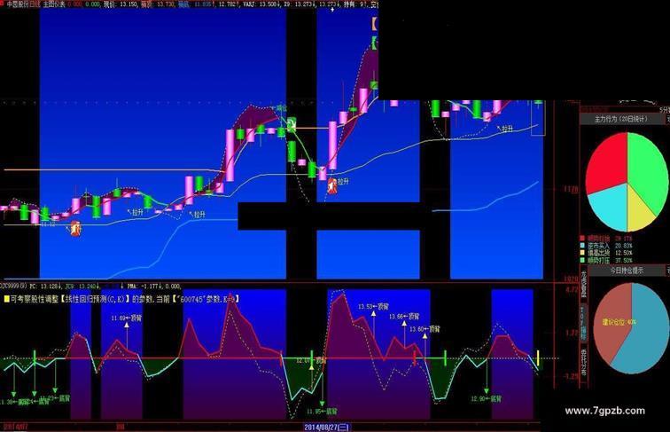The height and width of the screenshot is (432, 670).
Task: Select the vertical T O P 指标 side tab
Action: [x=583, y=323]
